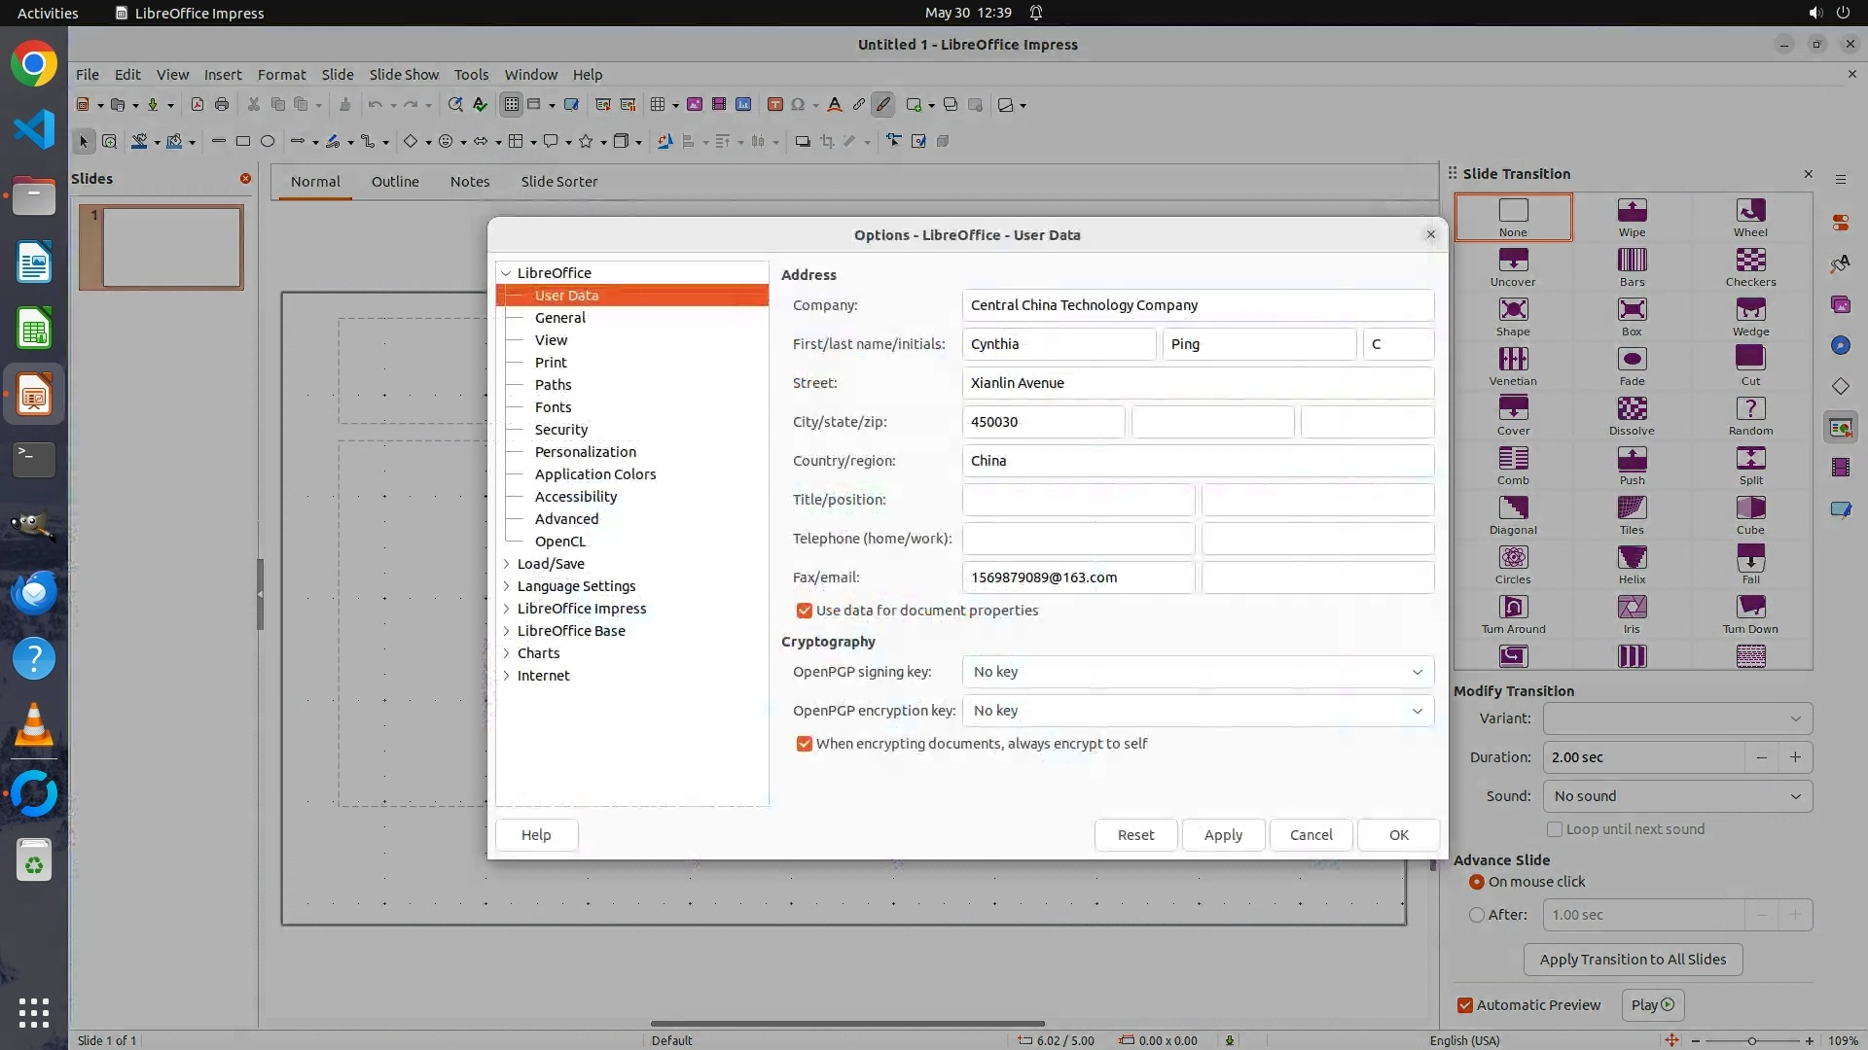Expand the Load/Save tree node
1868x1050 pixels.
(x=506, y=564)
